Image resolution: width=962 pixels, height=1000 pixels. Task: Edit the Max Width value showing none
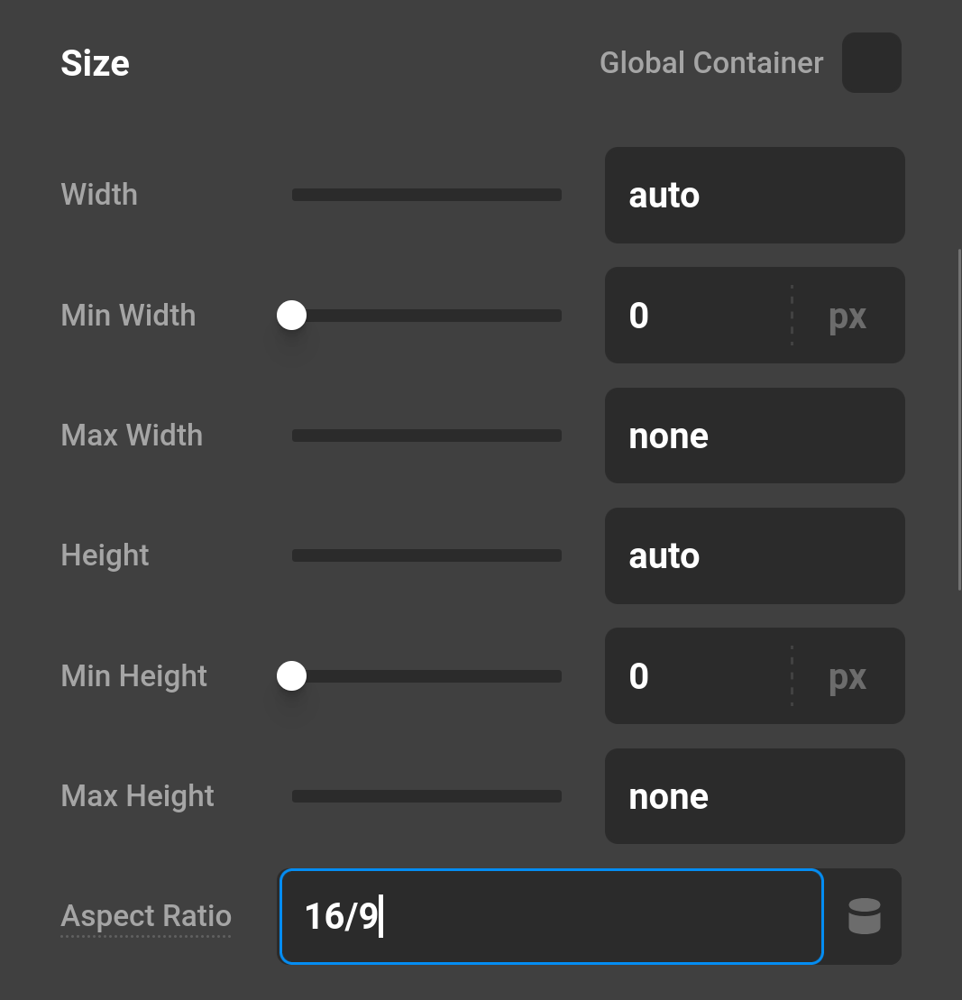tap(754, 435)
